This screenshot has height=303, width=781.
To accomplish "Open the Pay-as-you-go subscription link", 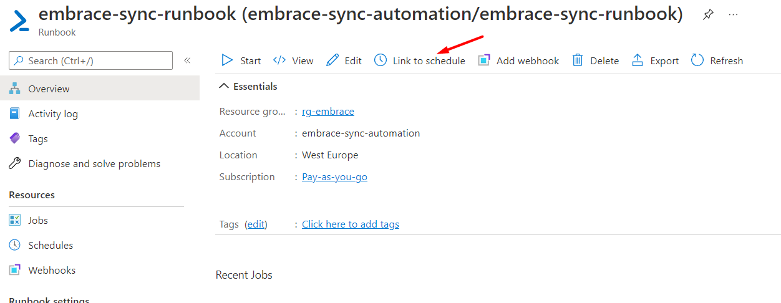I will pyautogui.click(x=334, y=177).
